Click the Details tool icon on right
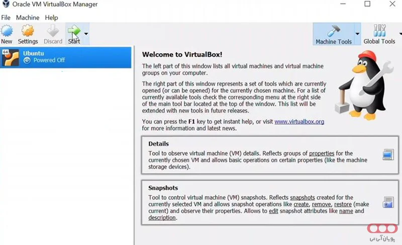Image resolution: width=402 pixels, height=245 pixels. point(388,155)
